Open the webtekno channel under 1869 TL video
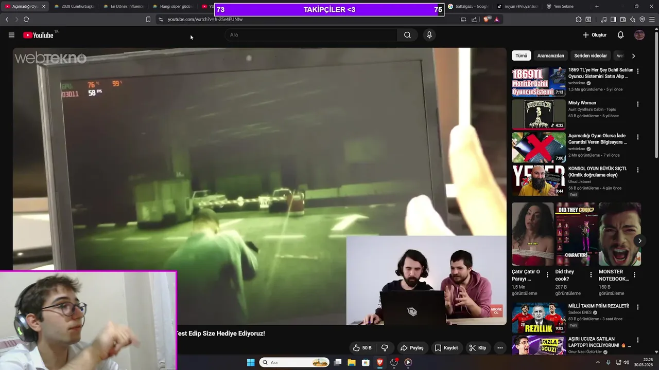Viewport: 659px width, 370px height. (577, 83)
